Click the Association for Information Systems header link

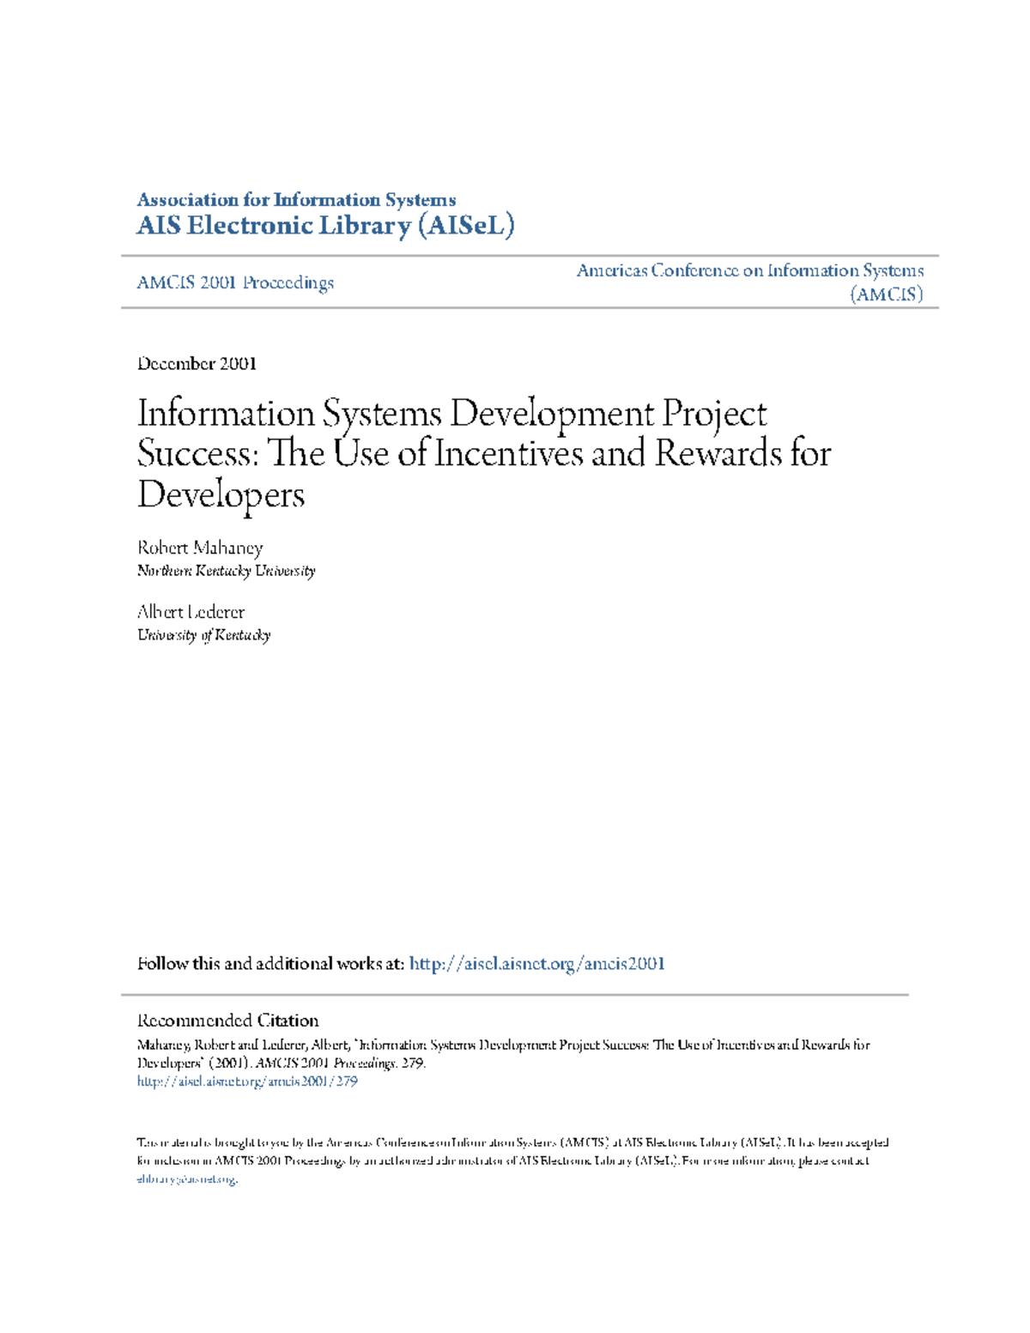296,200
